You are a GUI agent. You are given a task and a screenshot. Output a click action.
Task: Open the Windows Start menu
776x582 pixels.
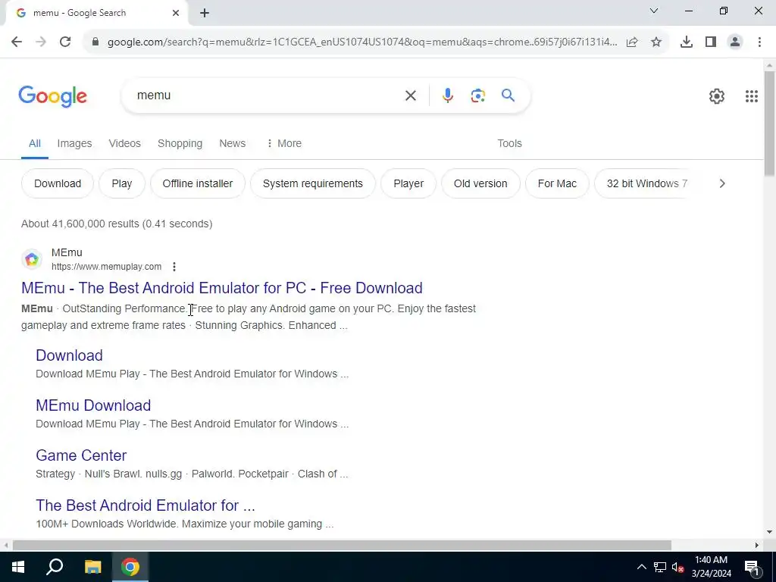[18, 567]
